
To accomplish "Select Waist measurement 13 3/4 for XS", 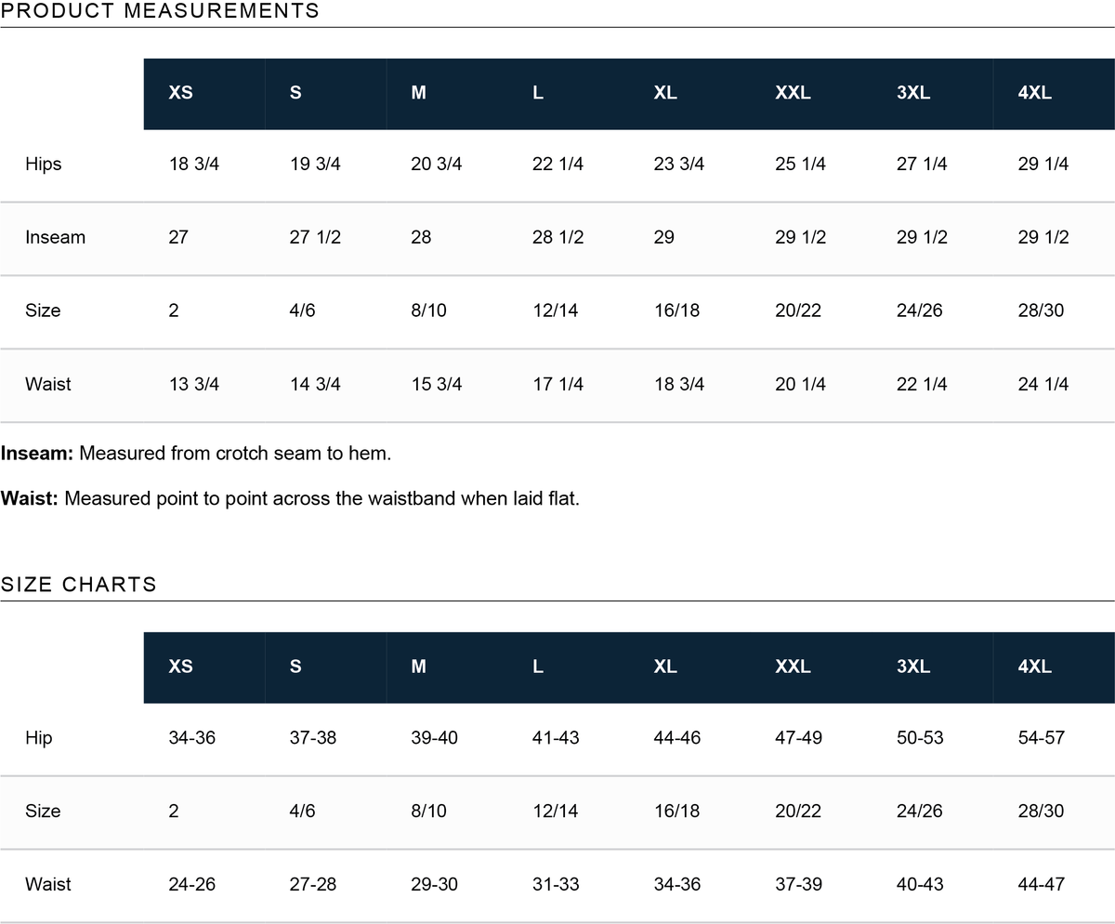I will coord(194,384).
